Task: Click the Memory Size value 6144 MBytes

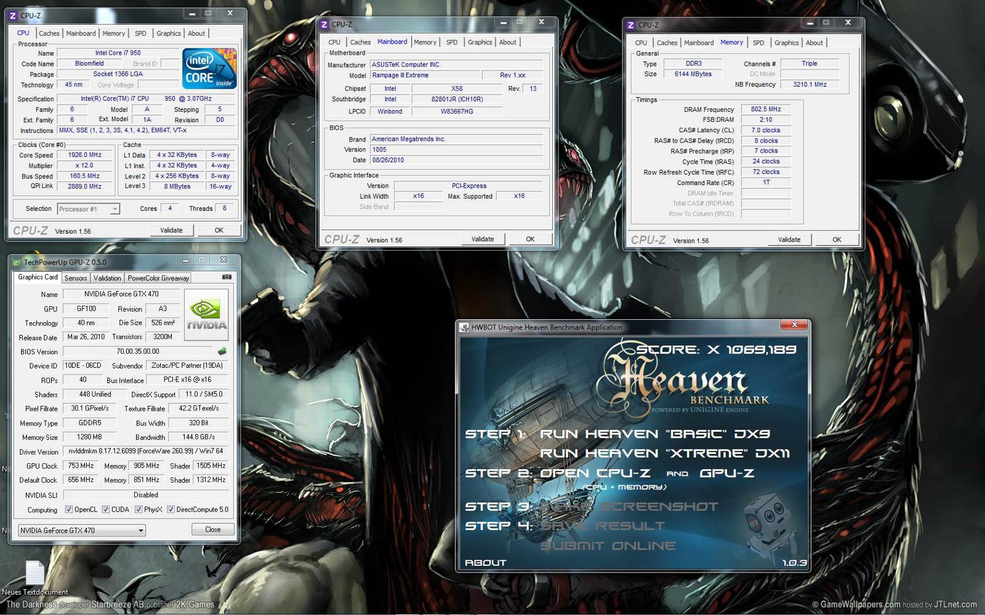Action: click(693, 74)
